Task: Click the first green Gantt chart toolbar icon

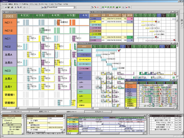Action: coord(103,7)
